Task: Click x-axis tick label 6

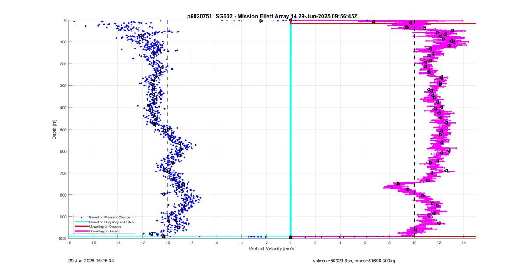Action: coord(365,242)
